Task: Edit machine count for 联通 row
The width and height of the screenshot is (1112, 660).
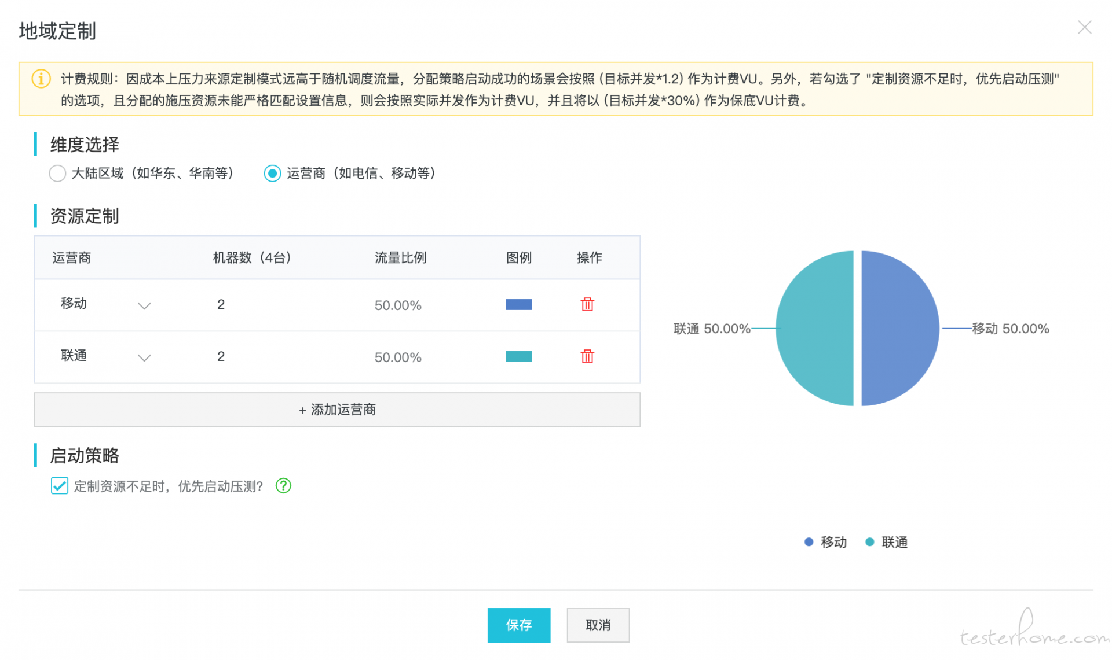Action: [x=221, y=356]
